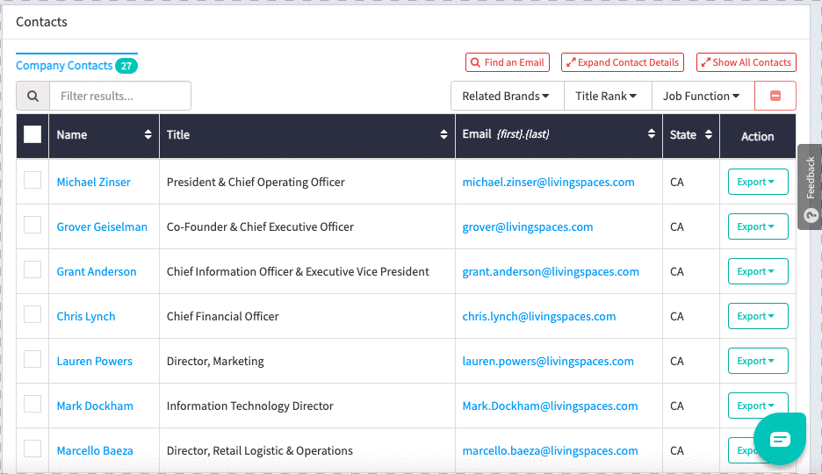Open the Job Function dropdown
The image size is (822, 474).
702,96
